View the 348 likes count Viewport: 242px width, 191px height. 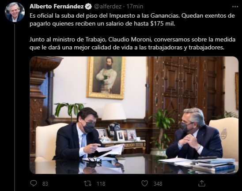point(158,184)
